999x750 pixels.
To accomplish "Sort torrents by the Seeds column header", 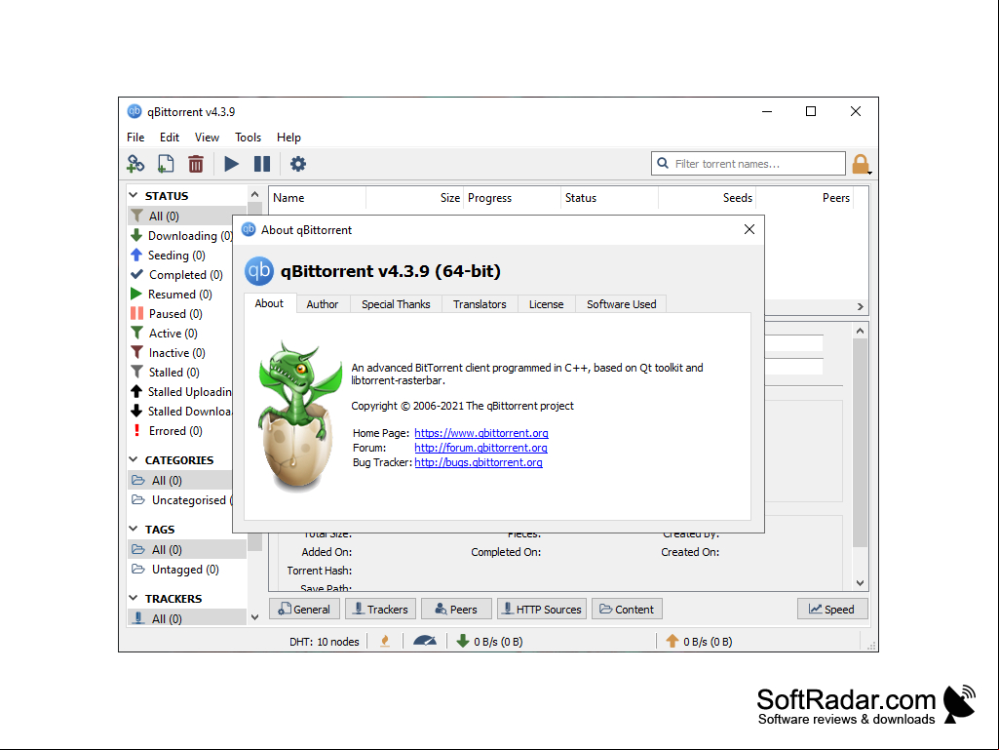I will [x=707, y=198].
